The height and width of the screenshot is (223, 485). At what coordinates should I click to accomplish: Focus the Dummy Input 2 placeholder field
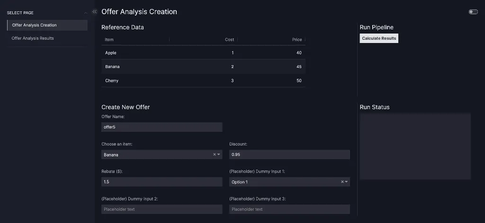(x=162, y=209)
